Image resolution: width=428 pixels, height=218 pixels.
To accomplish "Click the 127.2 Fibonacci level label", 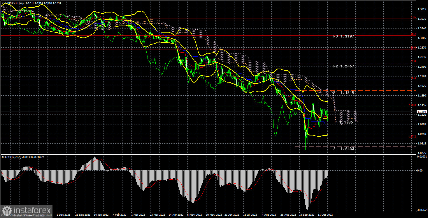I will (x=413, y=136).
